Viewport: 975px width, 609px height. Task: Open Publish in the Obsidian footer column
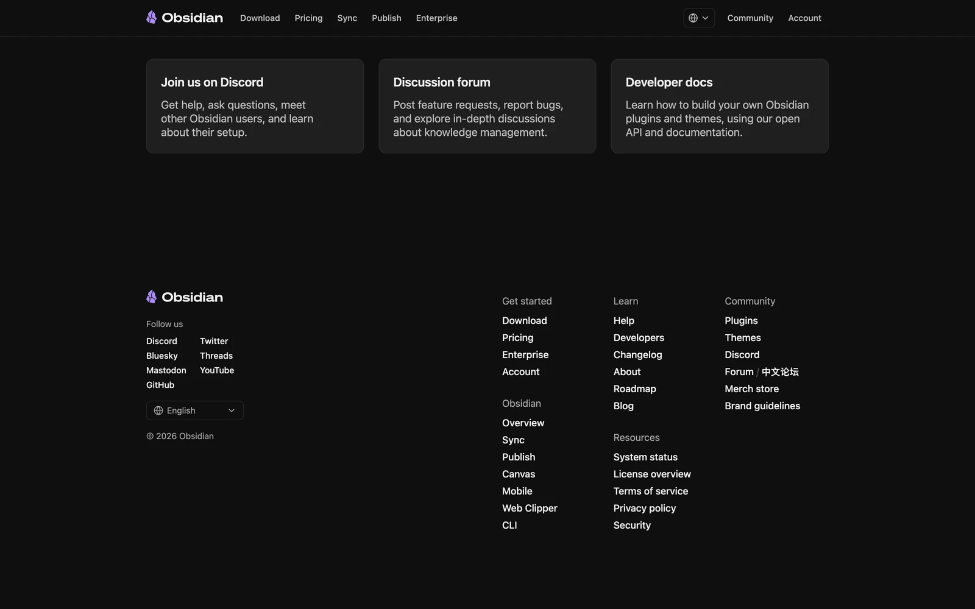[519, 457]
